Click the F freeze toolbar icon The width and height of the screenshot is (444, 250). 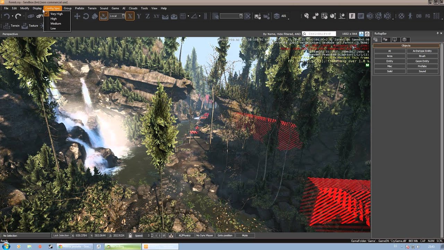(352, 16)
